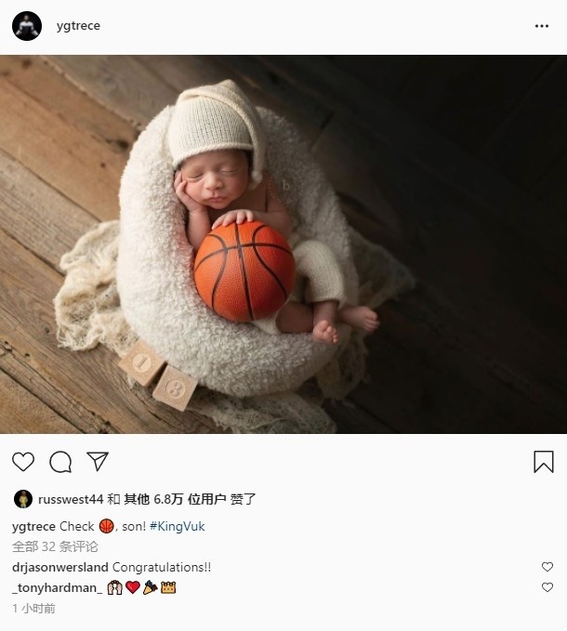
Task: Open drjasonwersland's profile from comment
Action: [x=60, y=567]
